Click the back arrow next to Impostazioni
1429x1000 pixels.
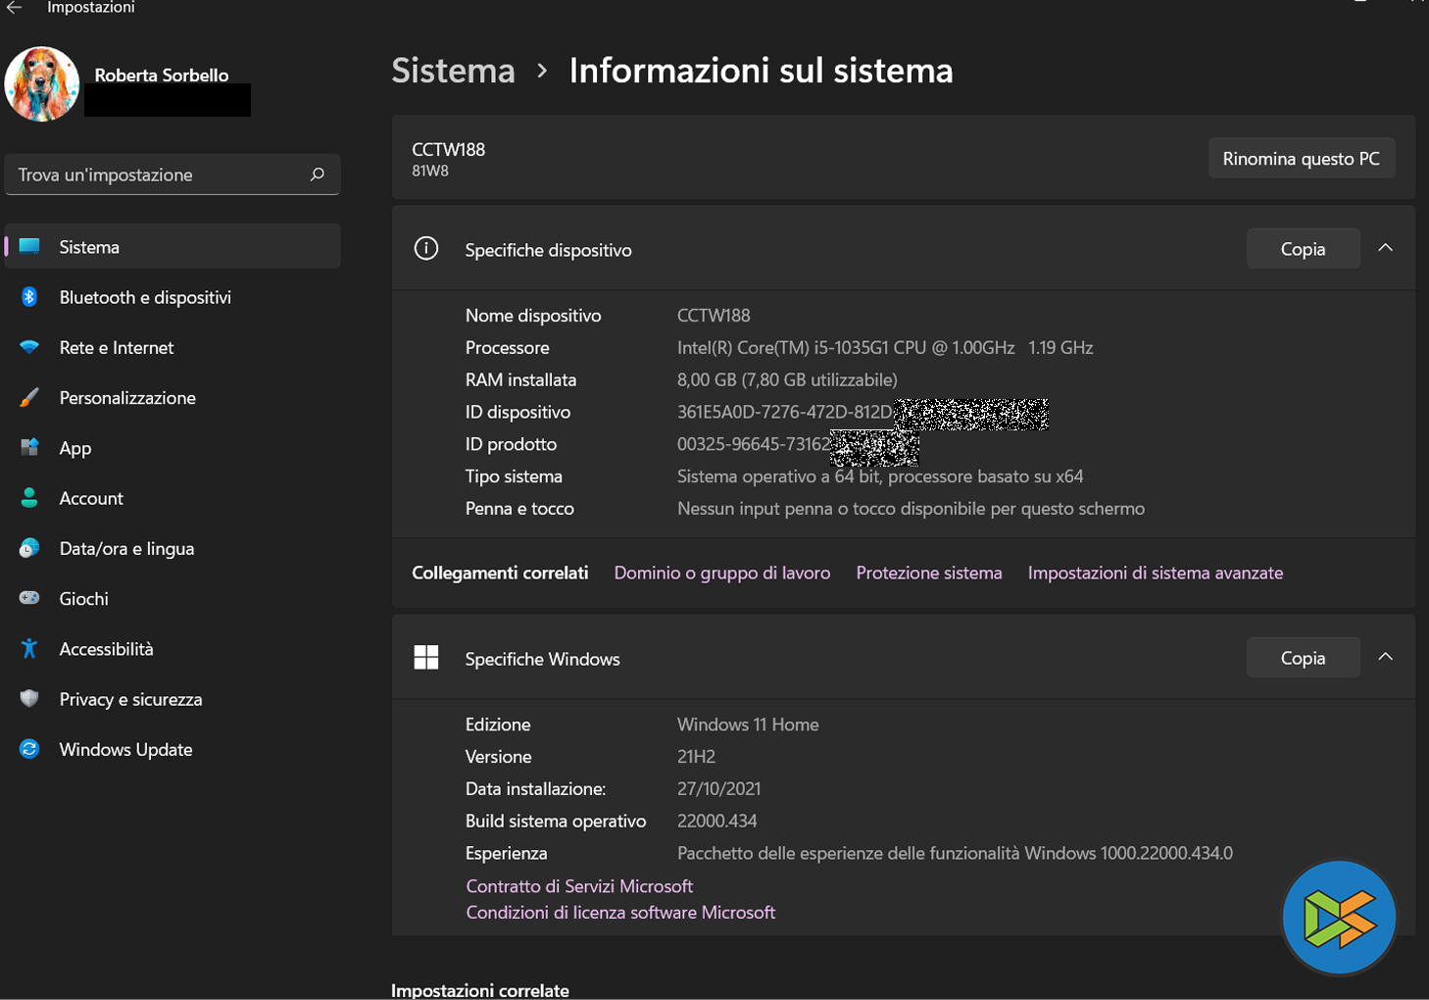click(x=14, y=8)
